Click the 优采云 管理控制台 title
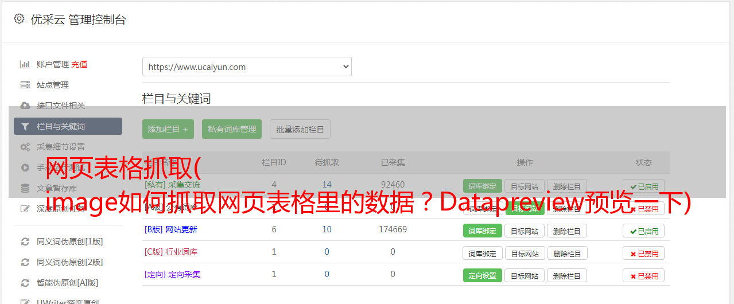The width and height of the screenshot is (734, 304). pyautogui.click(x=78, y=20)
